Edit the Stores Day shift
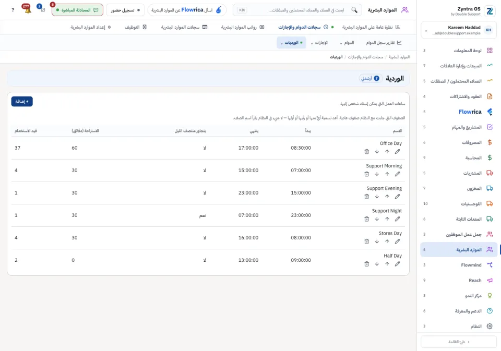This screenshot has width=501, height=351. 397,241
